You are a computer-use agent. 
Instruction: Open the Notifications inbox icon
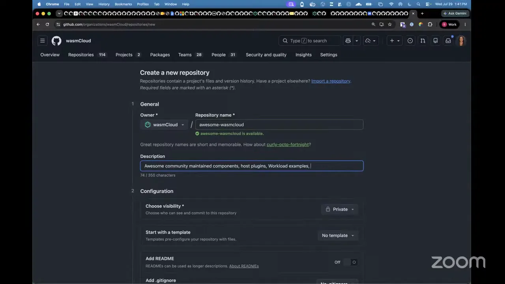(448, 41)
